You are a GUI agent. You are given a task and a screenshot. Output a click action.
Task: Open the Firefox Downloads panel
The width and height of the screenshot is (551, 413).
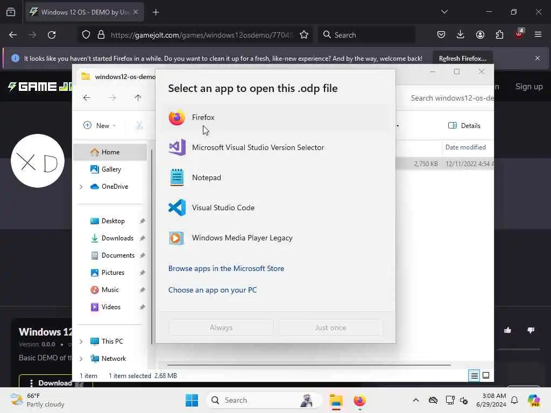coord(461,35)
